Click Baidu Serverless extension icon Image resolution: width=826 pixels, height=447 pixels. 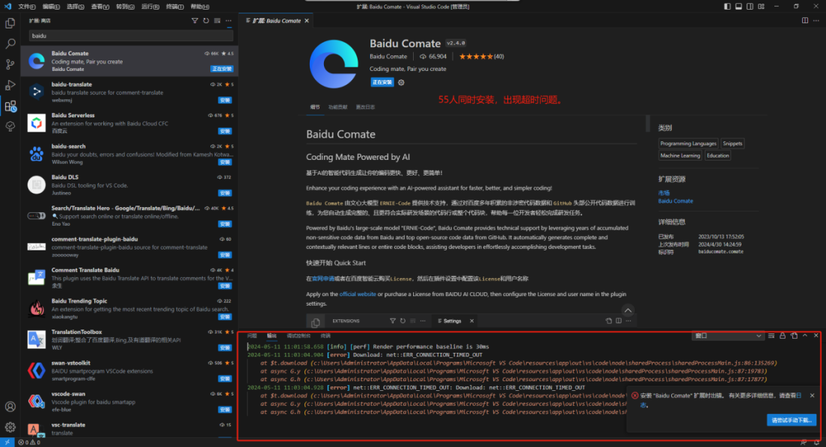click(37, 123)
